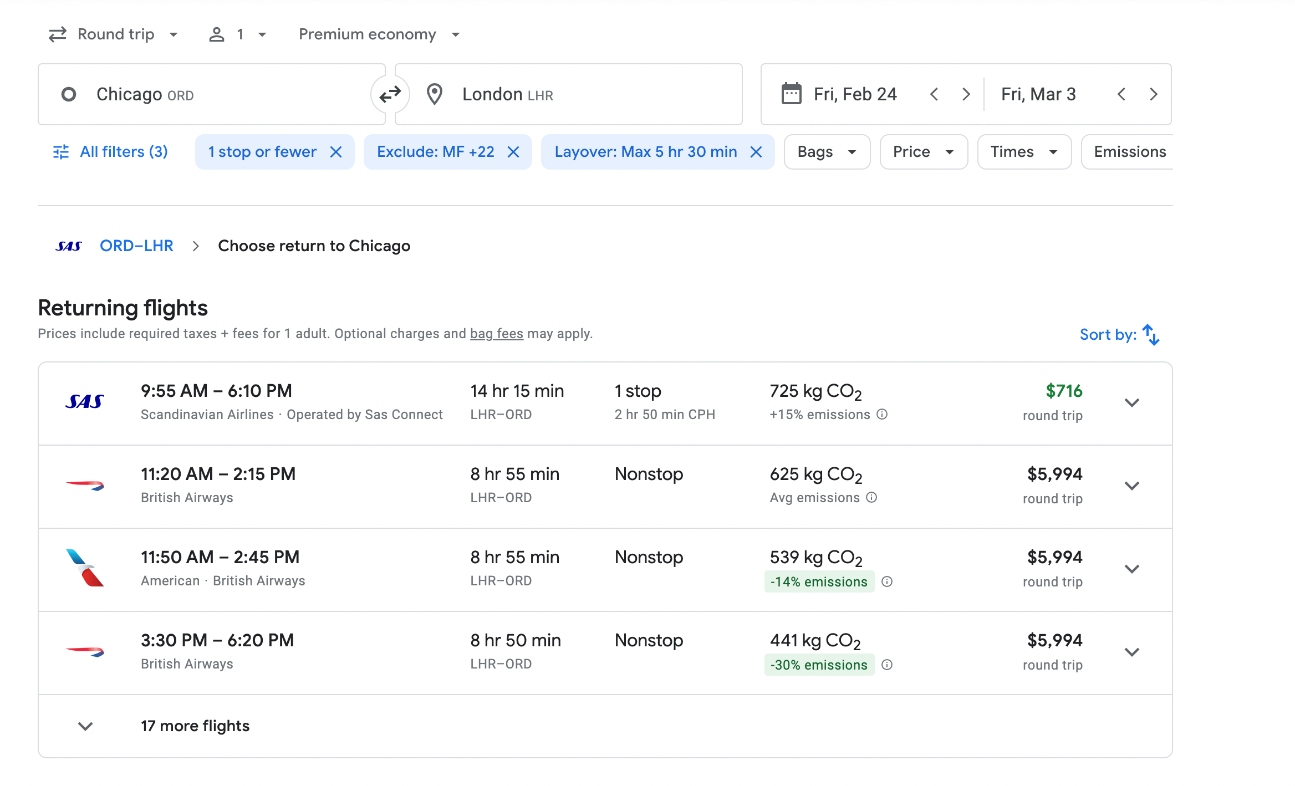1295x786 pixels.
Task: Expand the Premium economy class dropdown
Action: point(378,34)
